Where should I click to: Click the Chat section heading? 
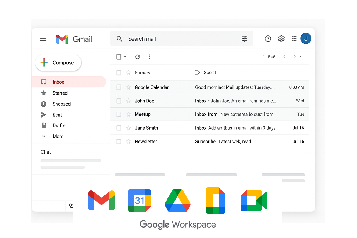[x=46, y=152]
